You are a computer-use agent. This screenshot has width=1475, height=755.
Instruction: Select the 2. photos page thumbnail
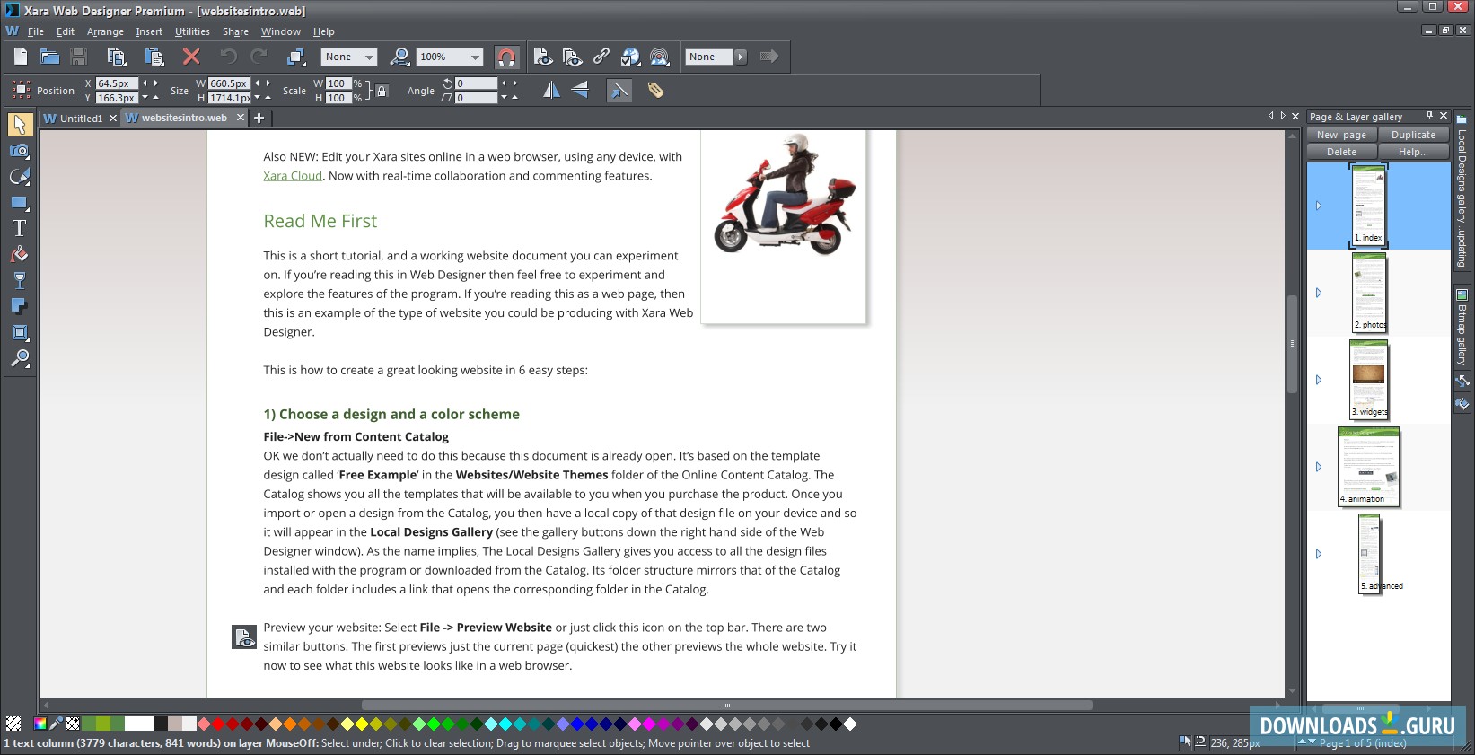(x=1369, y=293)
